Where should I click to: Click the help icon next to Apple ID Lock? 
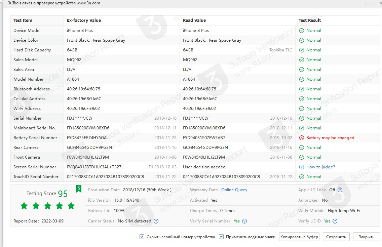pos(340,190)
